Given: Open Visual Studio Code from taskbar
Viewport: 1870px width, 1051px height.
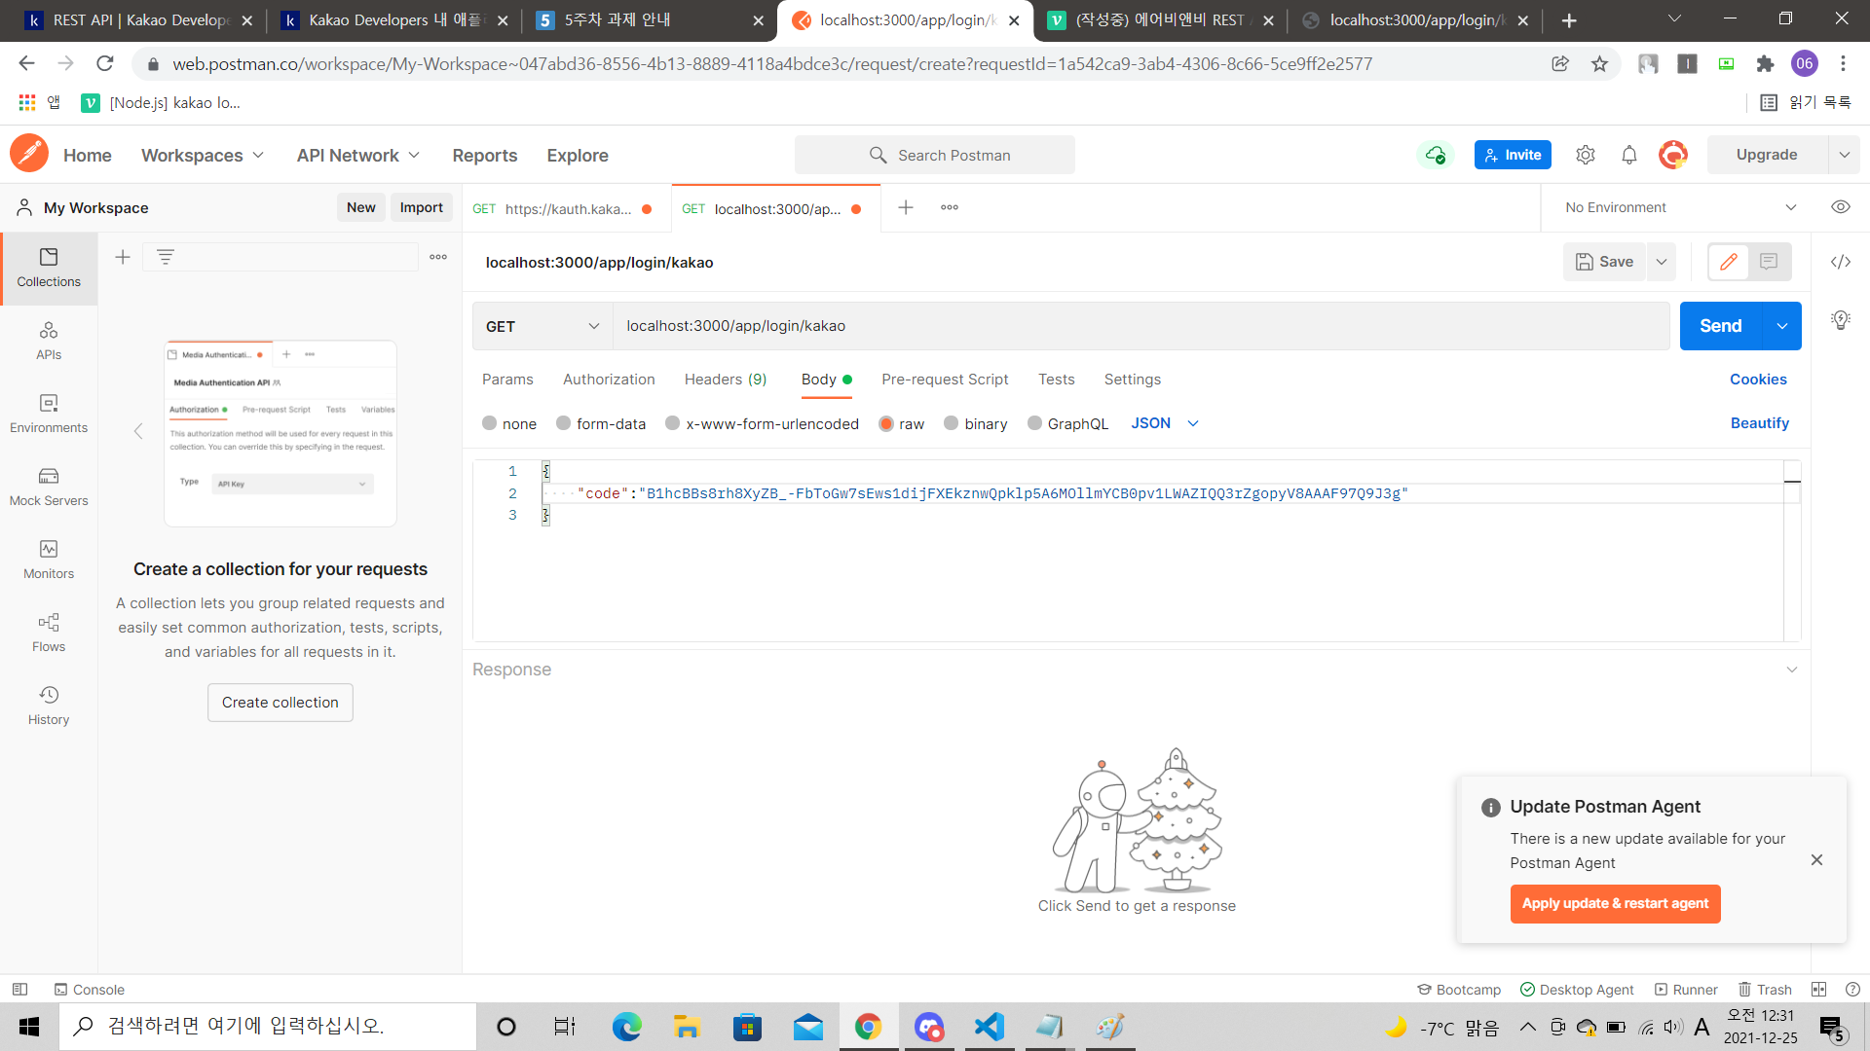Looking at the screenshot, I should click(989, 1027).
